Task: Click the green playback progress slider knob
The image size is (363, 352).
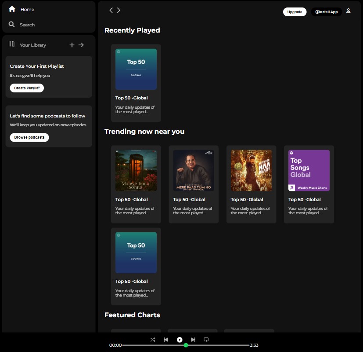Action: pos(186,345)
